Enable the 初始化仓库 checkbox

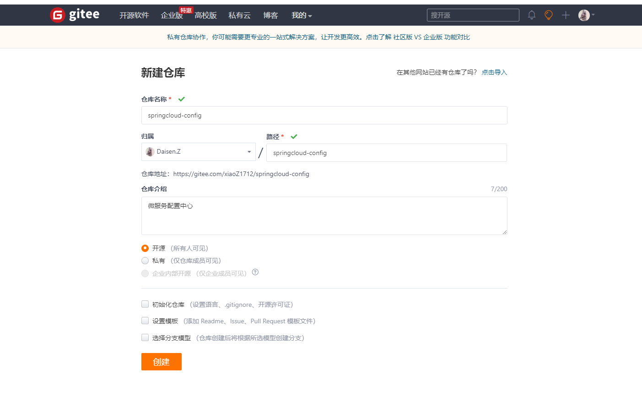click(x=145, y=304)
